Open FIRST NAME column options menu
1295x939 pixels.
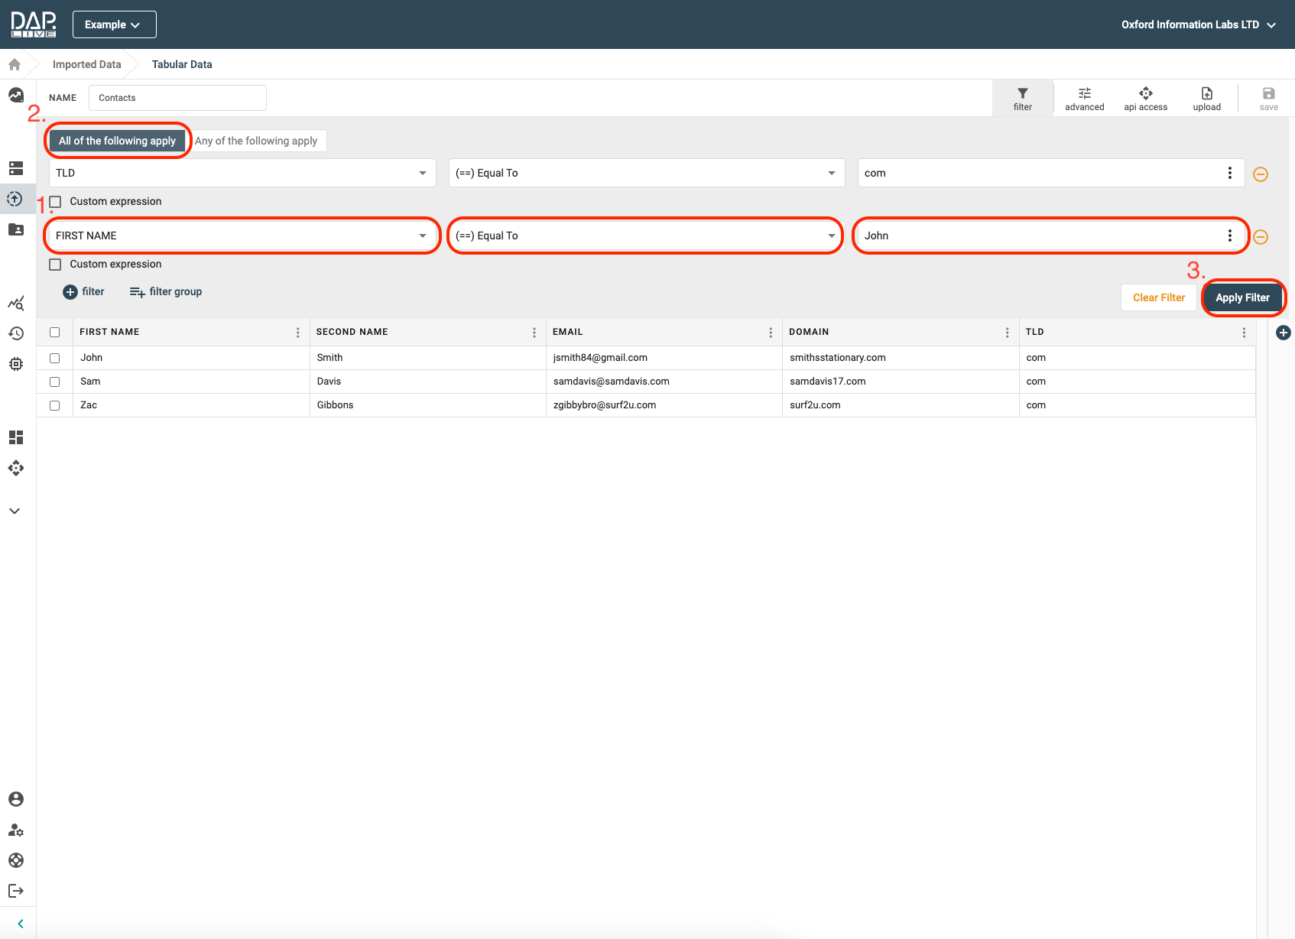click(297, 333)
